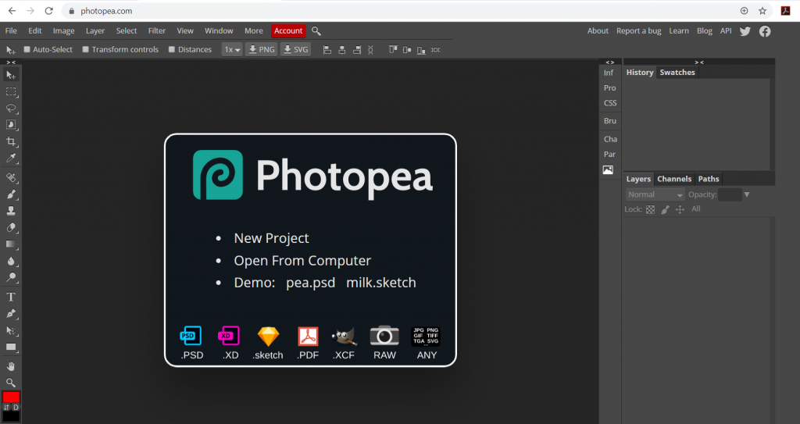The image size is (800, 424).
Task: Click the align top edges icon
Action: tap(393, 49)
